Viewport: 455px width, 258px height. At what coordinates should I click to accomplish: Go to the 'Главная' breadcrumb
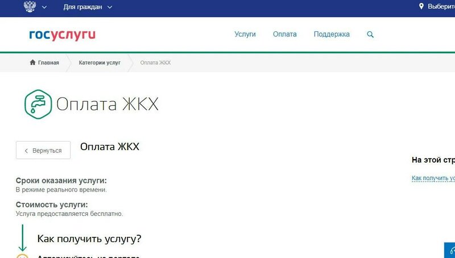point(48,63)
